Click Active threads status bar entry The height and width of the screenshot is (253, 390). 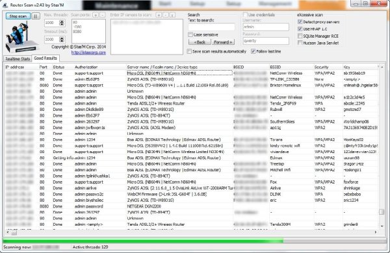90,247
